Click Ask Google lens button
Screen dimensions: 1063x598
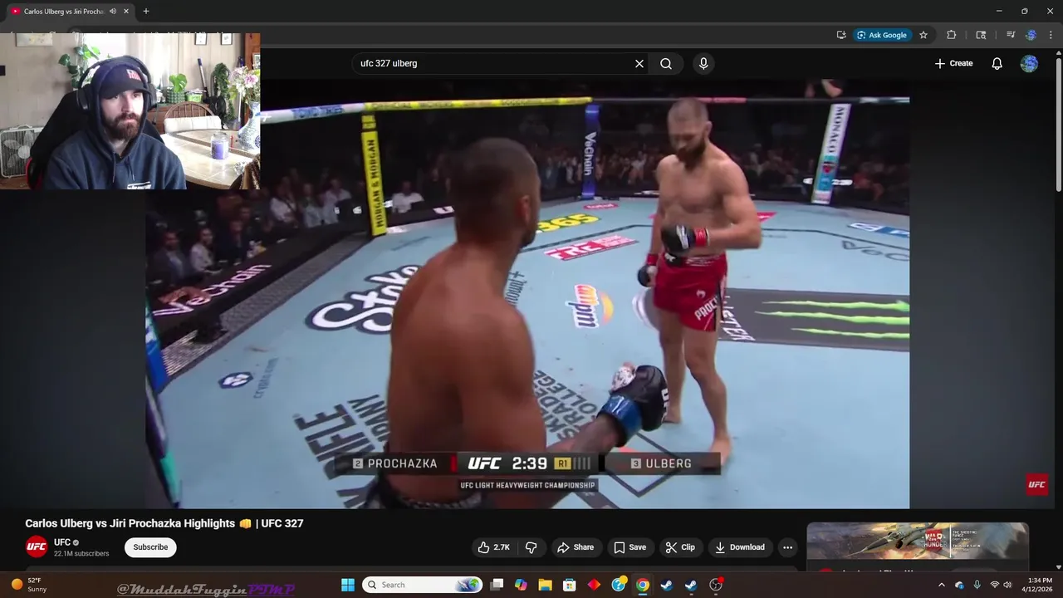pos(883,35)
